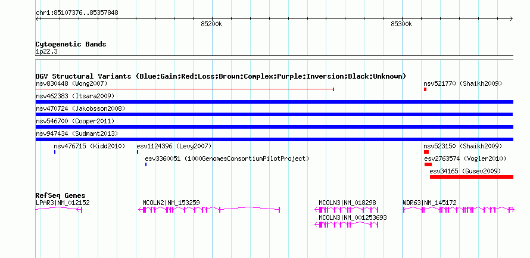Select the WDR63 gene exon structure
530x258 pixels.
click(459, 210)
